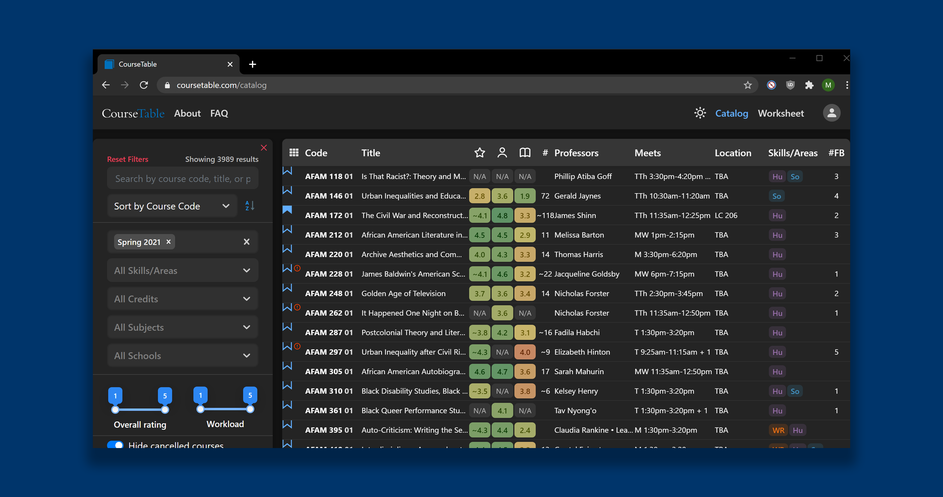Expand the All Subjects dropdown
The height and width of the screenshot is (497, 943).
(x=182, y=327)
